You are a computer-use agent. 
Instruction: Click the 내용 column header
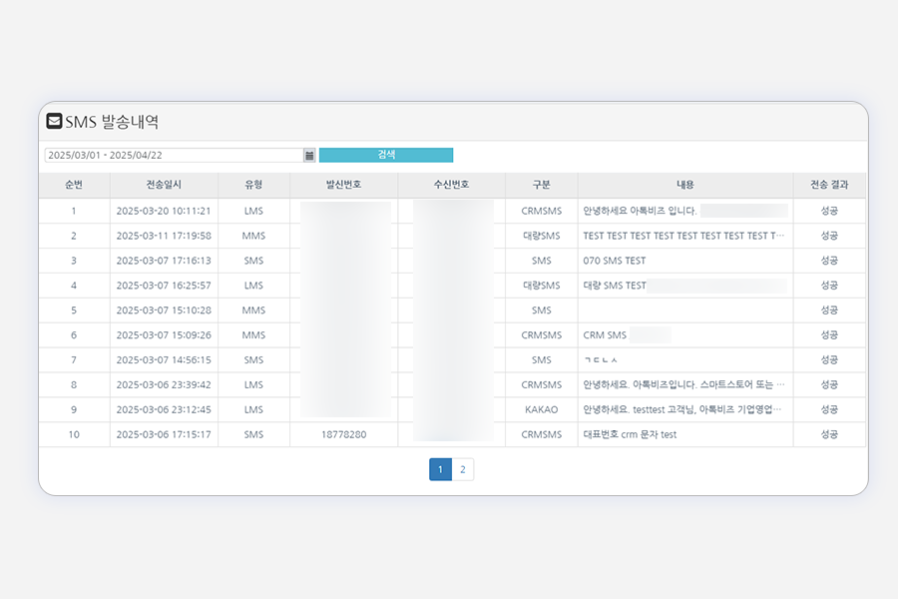click(x=685, y=185)
